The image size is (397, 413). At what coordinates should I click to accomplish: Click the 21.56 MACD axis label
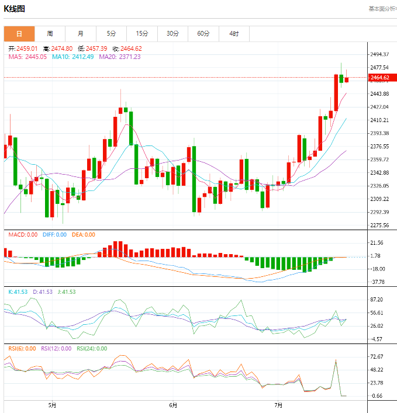[377, 243]
